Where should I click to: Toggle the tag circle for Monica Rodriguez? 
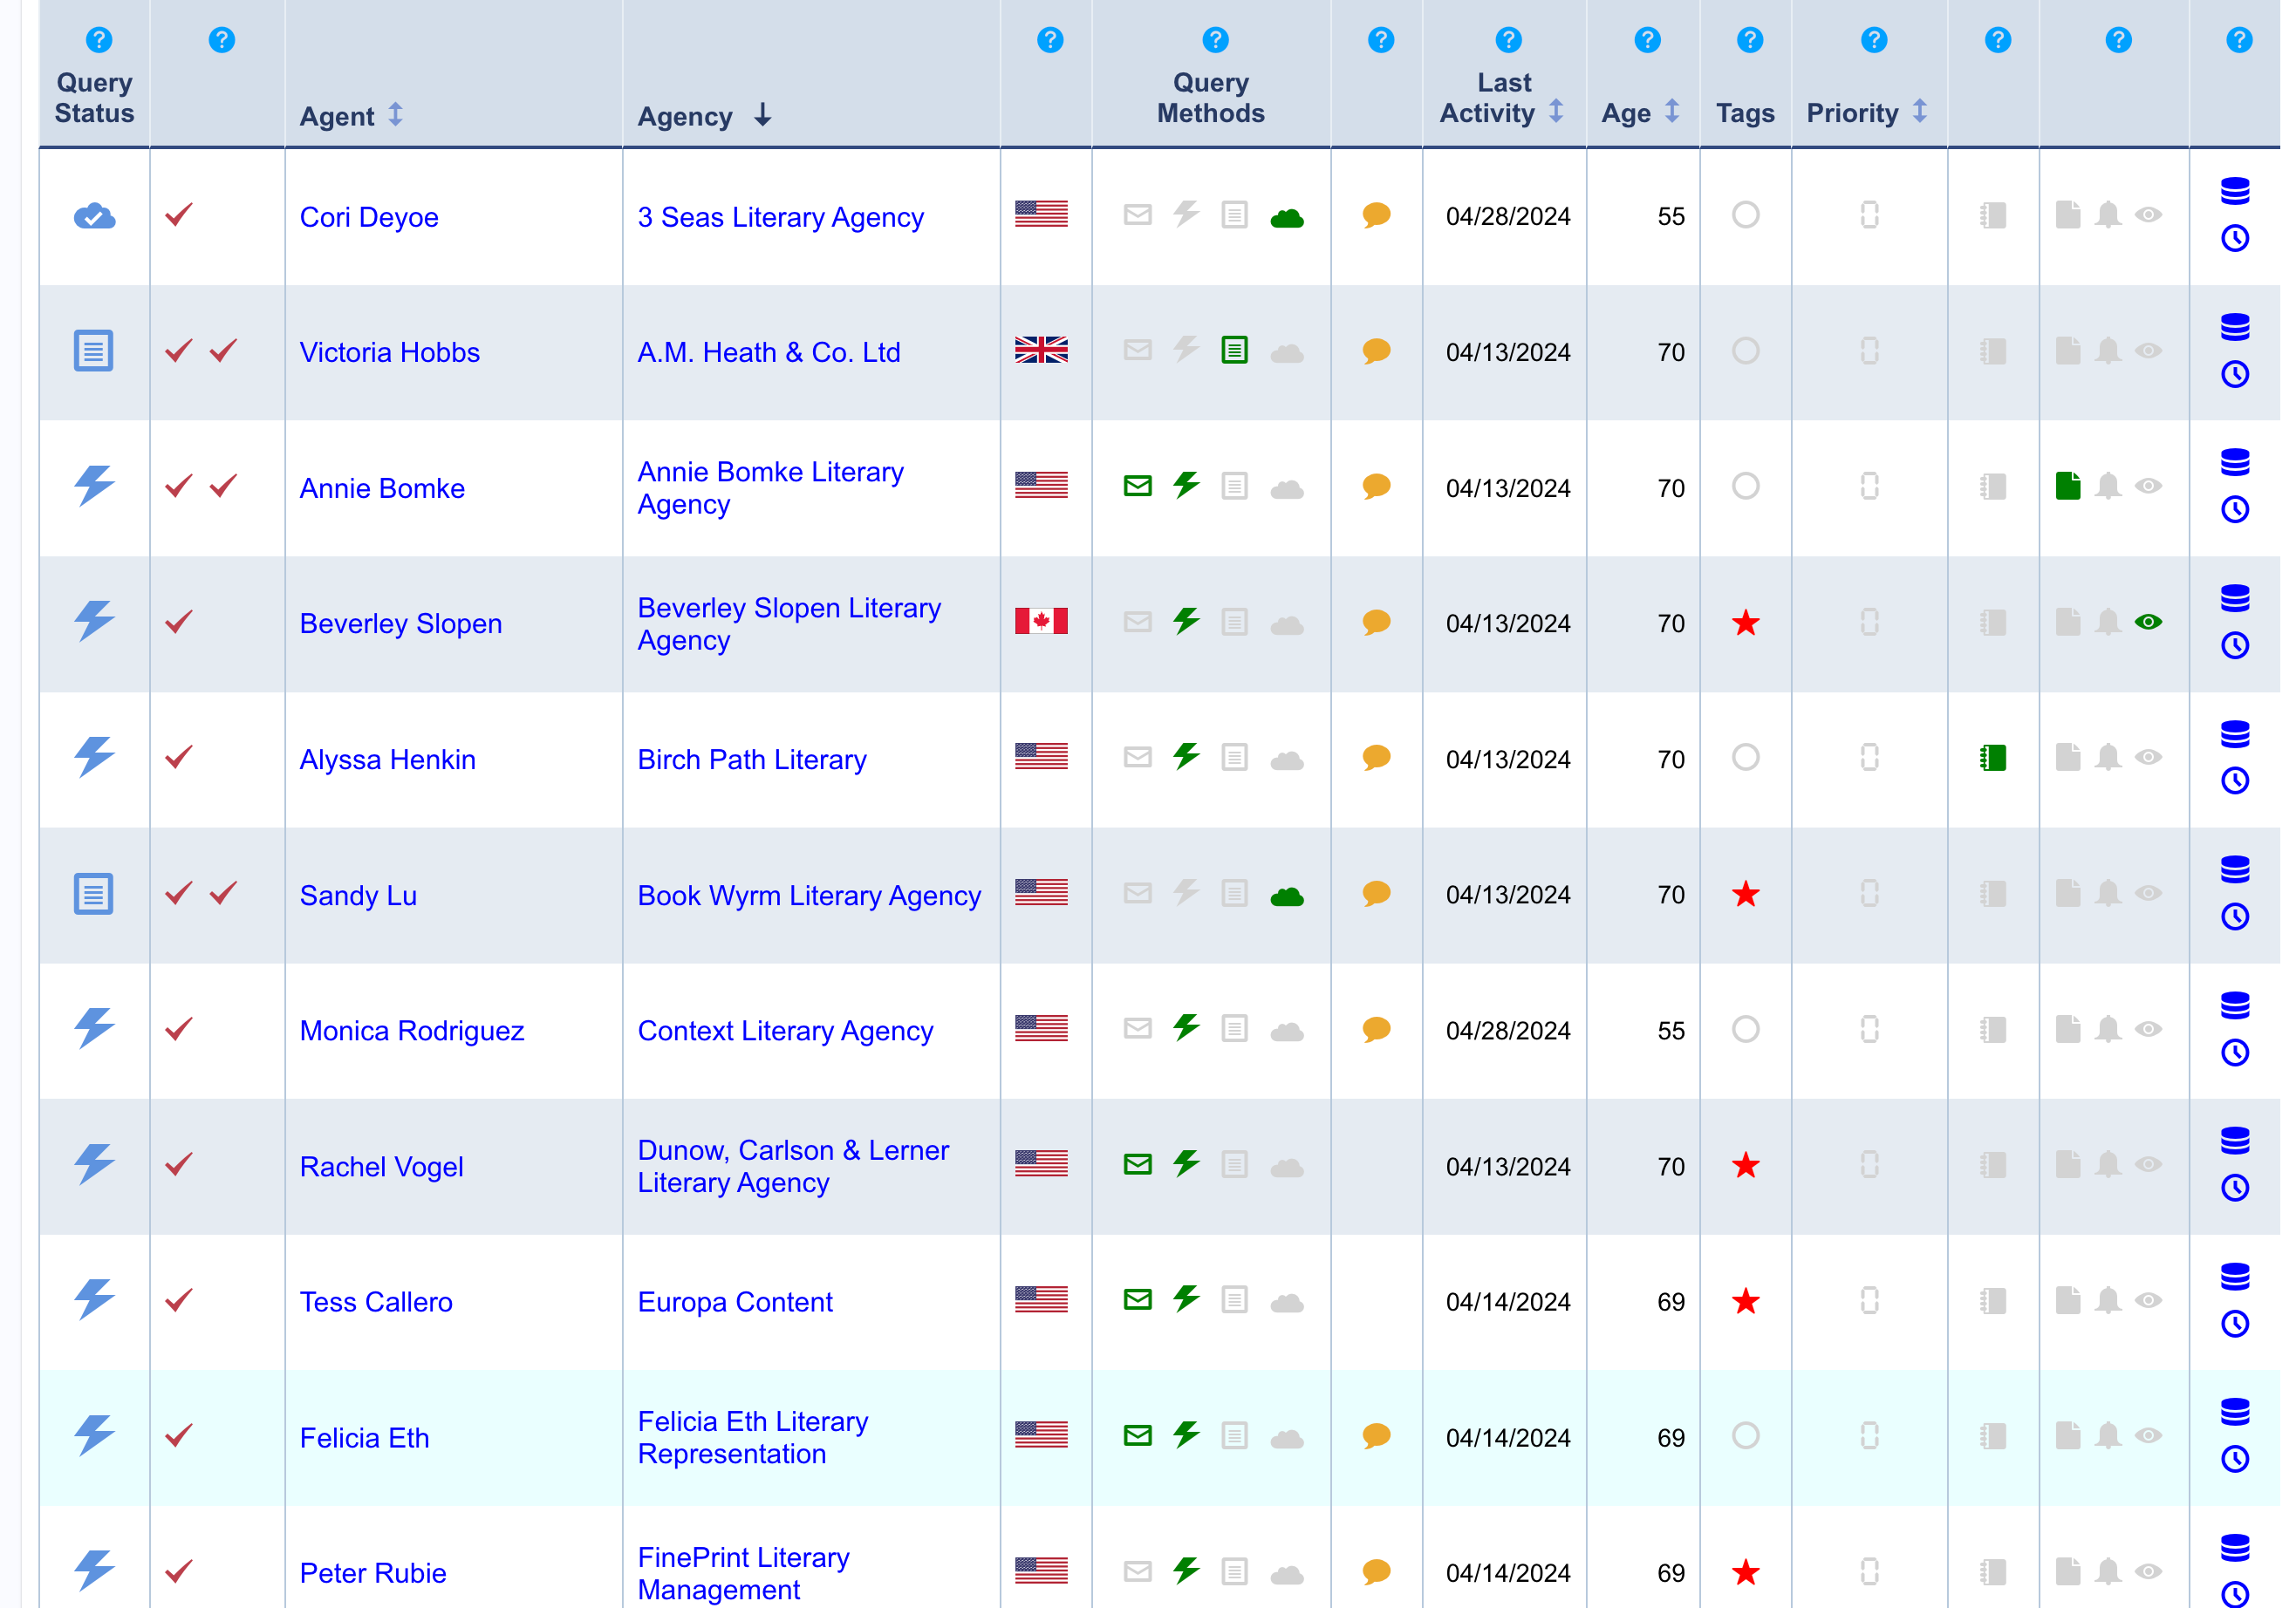coord(1746,1029)
